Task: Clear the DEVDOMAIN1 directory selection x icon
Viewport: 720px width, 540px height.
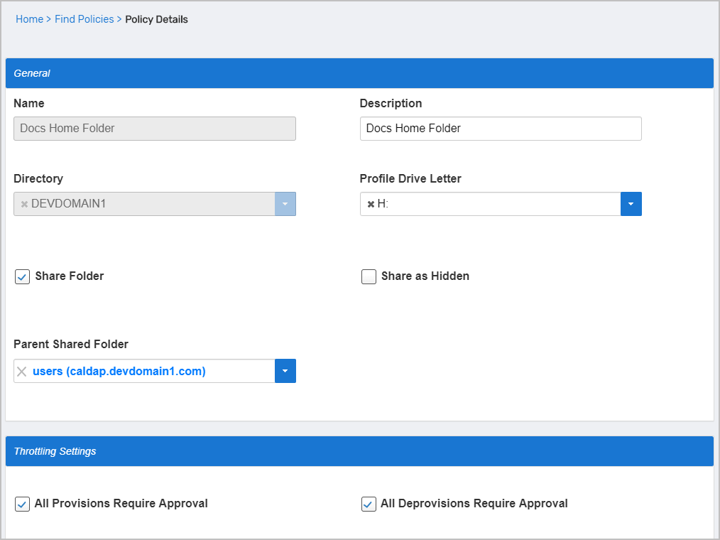Action: pos(24,205)
